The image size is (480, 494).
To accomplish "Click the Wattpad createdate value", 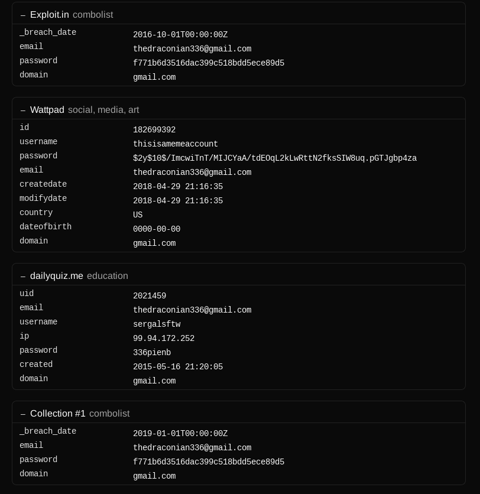I will [x=178, y=187].
